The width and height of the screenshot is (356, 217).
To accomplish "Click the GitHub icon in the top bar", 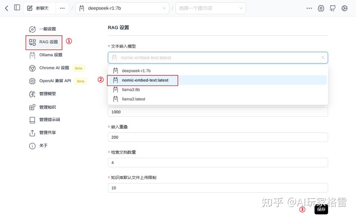I will [x=333, y=8].
